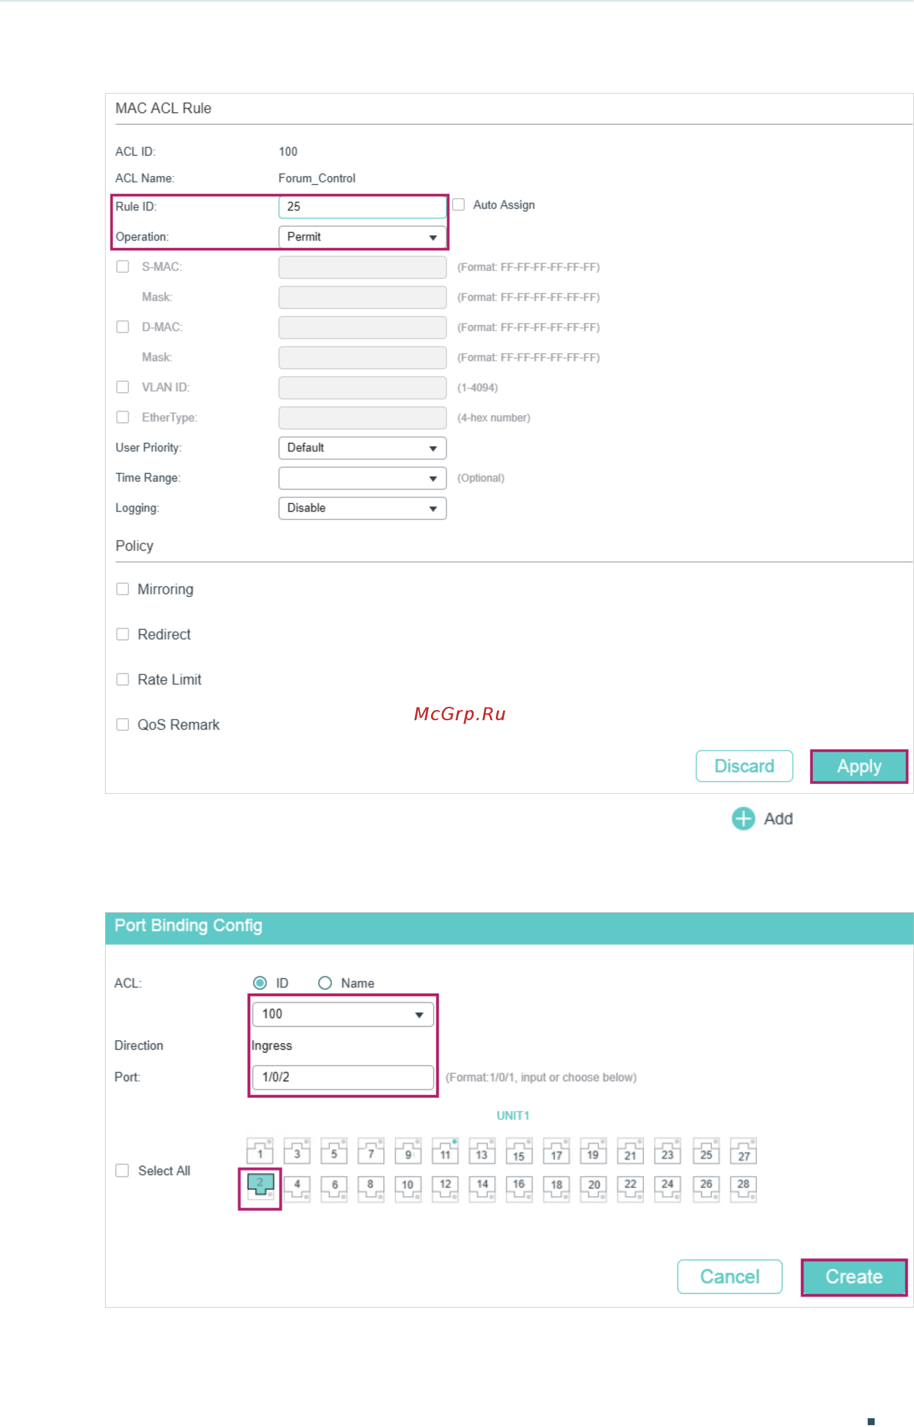Image resolution: width=914 pixels, height=1427 pixels.
Task: Tick the QoS Remark policy checkbox
Action: (123, 724)
